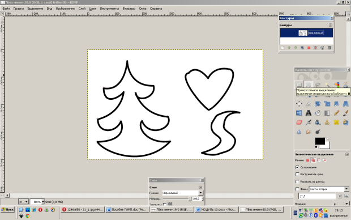Screen dimensions: 351x220
Task: Duplicate the selected path
Action: [302, 48]
